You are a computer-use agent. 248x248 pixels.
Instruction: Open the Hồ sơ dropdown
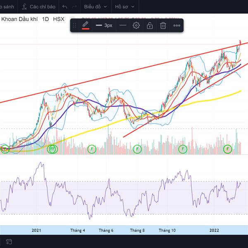[125, 7]
